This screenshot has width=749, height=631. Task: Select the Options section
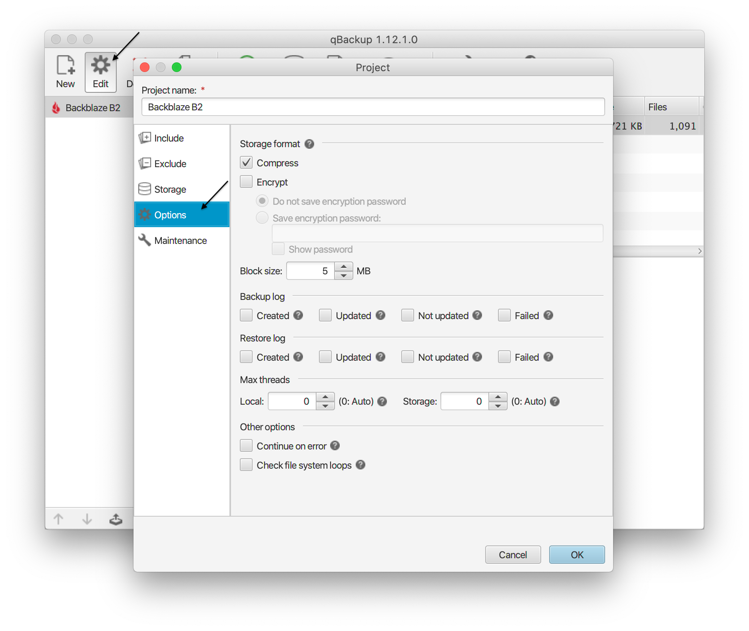(x=182, y=215)
